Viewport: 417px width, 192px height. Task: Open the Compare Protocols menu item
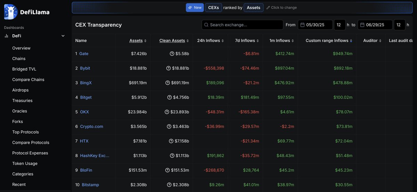(31, 143)
